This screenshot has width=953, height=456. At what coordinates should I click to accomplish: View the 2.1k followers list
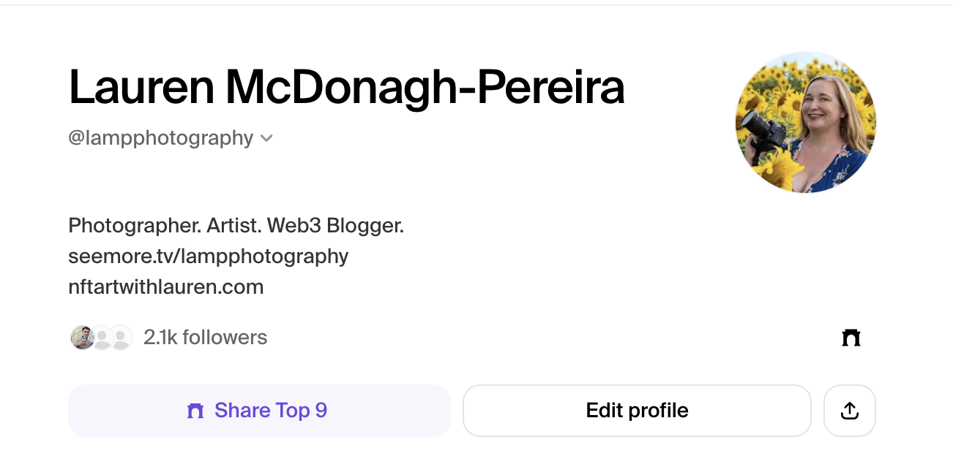[x=206, y=338]
